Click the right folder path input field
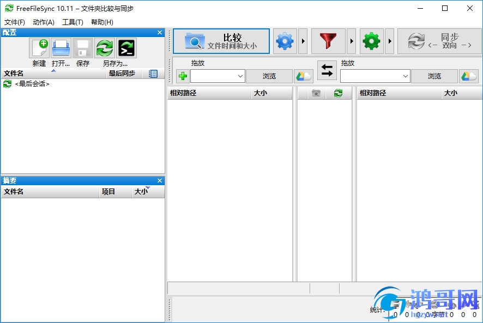Screen dimensions: 483x323 point(371,76)
